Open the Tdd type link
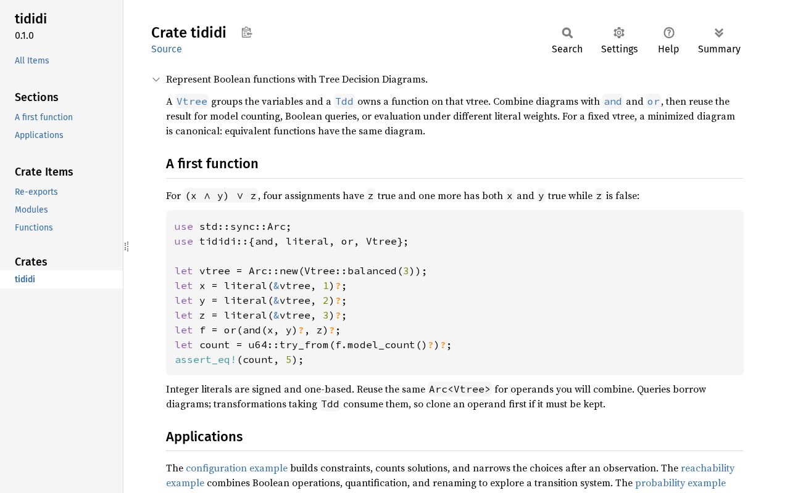The height and width of the screenshot is (493, 790). 344,102
